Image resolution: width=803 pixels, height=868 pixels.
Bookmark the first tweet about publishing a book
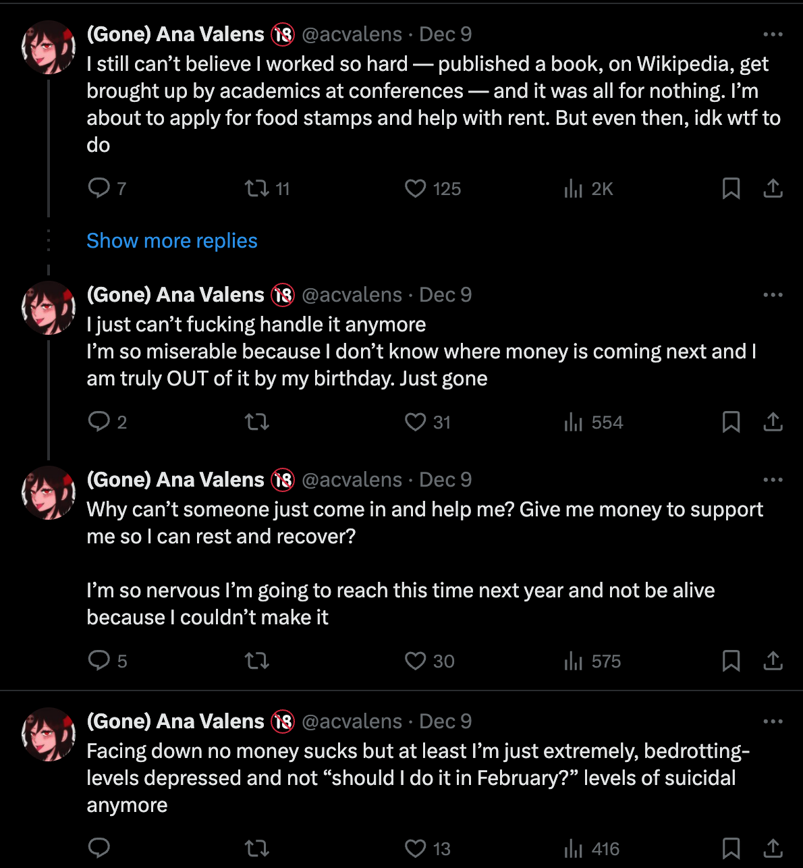tap(731, 188)
